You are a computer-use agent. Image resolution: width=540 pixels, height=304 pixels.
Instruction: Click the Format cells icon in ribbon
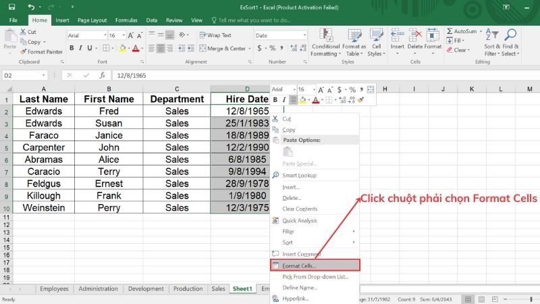(433, 35)
